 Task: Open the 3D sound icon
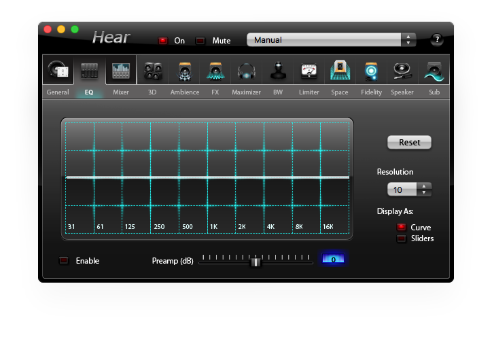(152, 71)
